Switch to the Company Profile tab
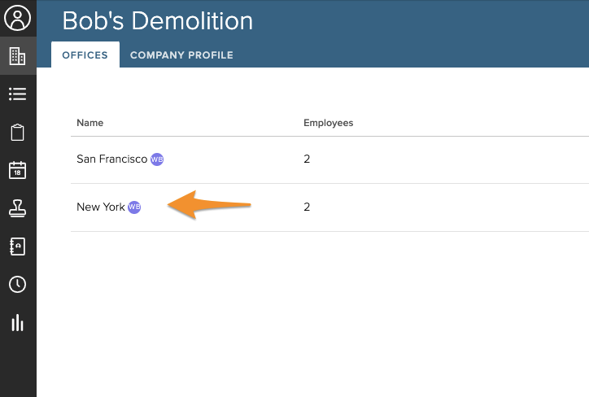This screenshot has height=397, width=589. click(181, 55)
